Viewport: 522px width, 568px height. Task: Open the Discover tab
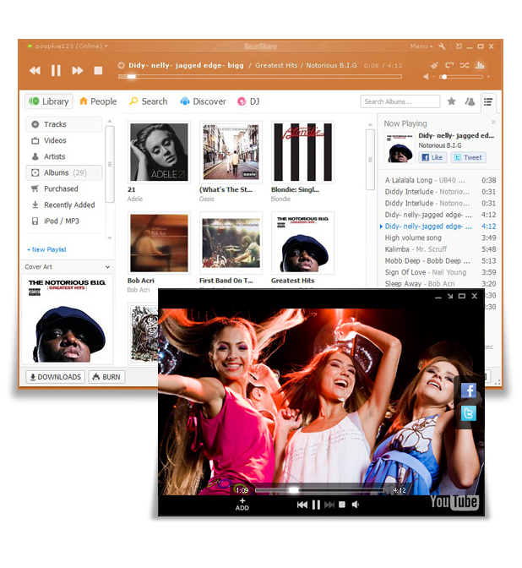(203, 101)
